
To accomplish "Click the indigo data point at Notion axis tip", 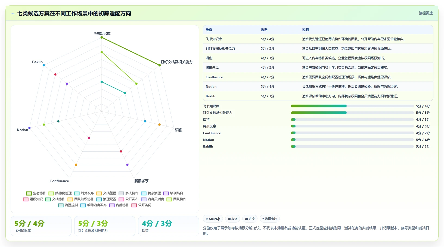I will (29, 128).
